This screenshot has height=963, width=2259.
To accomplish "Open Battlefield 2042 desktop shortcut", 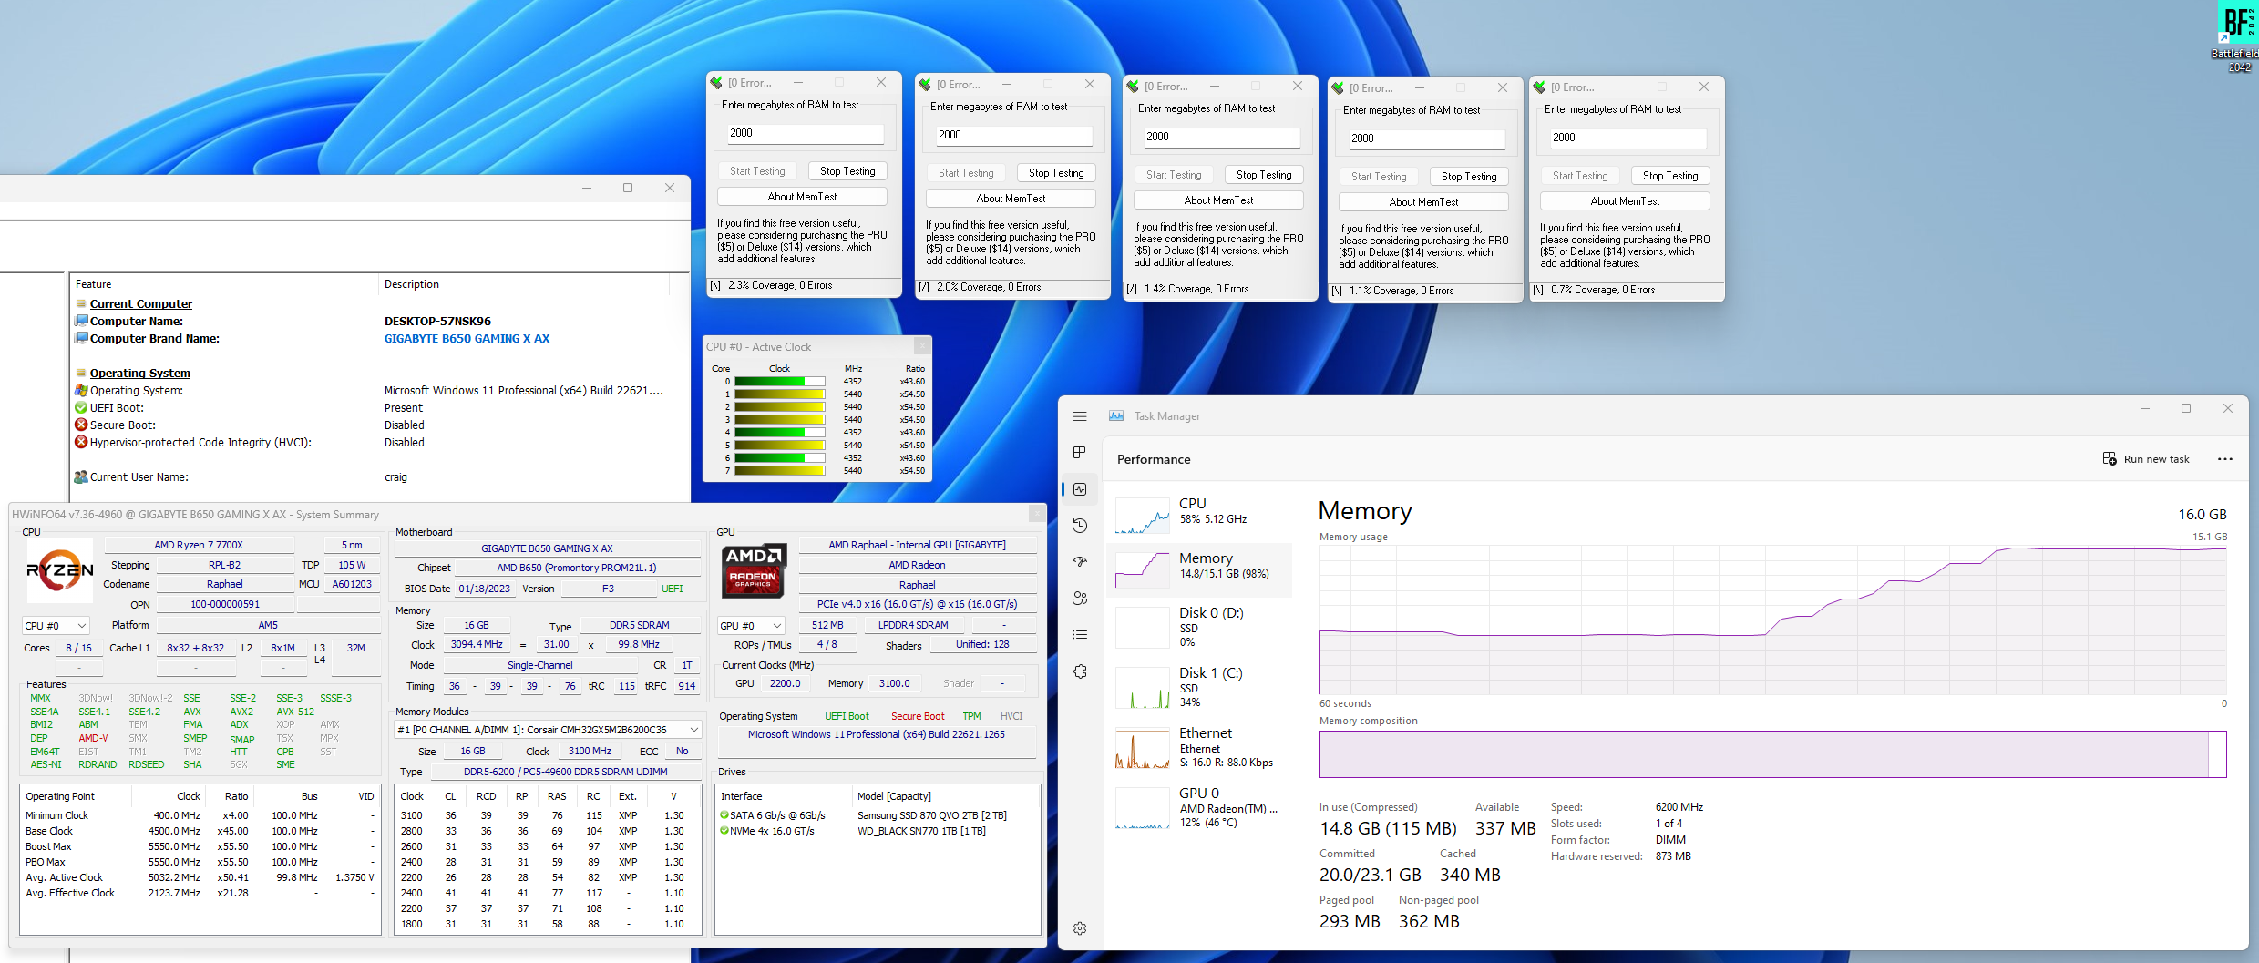I will (2237, 36).
